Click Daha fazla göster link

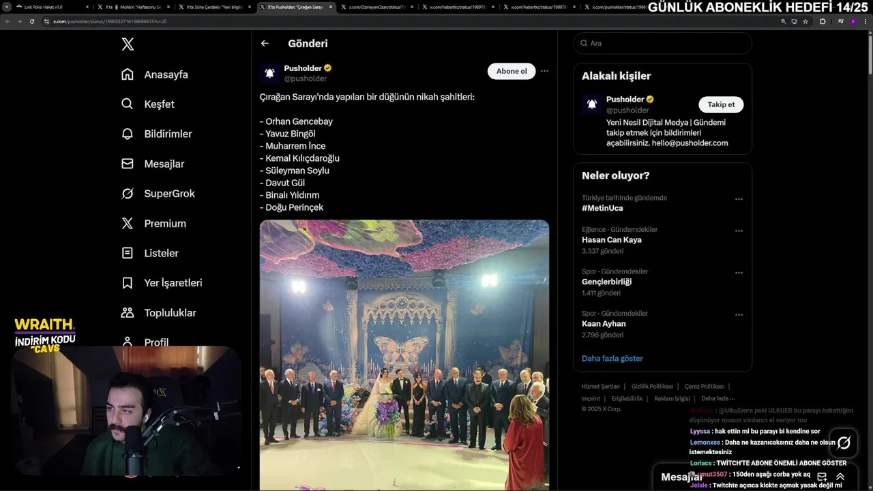pyautogui.click(x=612, y=359)
